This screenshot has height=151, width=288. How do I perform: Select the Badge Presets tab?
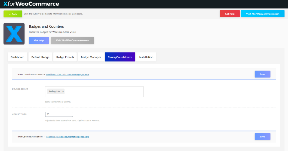click(65, 57)
